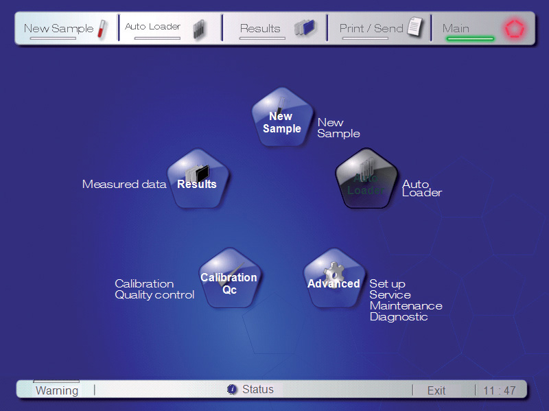Open Calibration Qc pentagon icon
This screenshot has width=549, height=411.
point(229,279)
